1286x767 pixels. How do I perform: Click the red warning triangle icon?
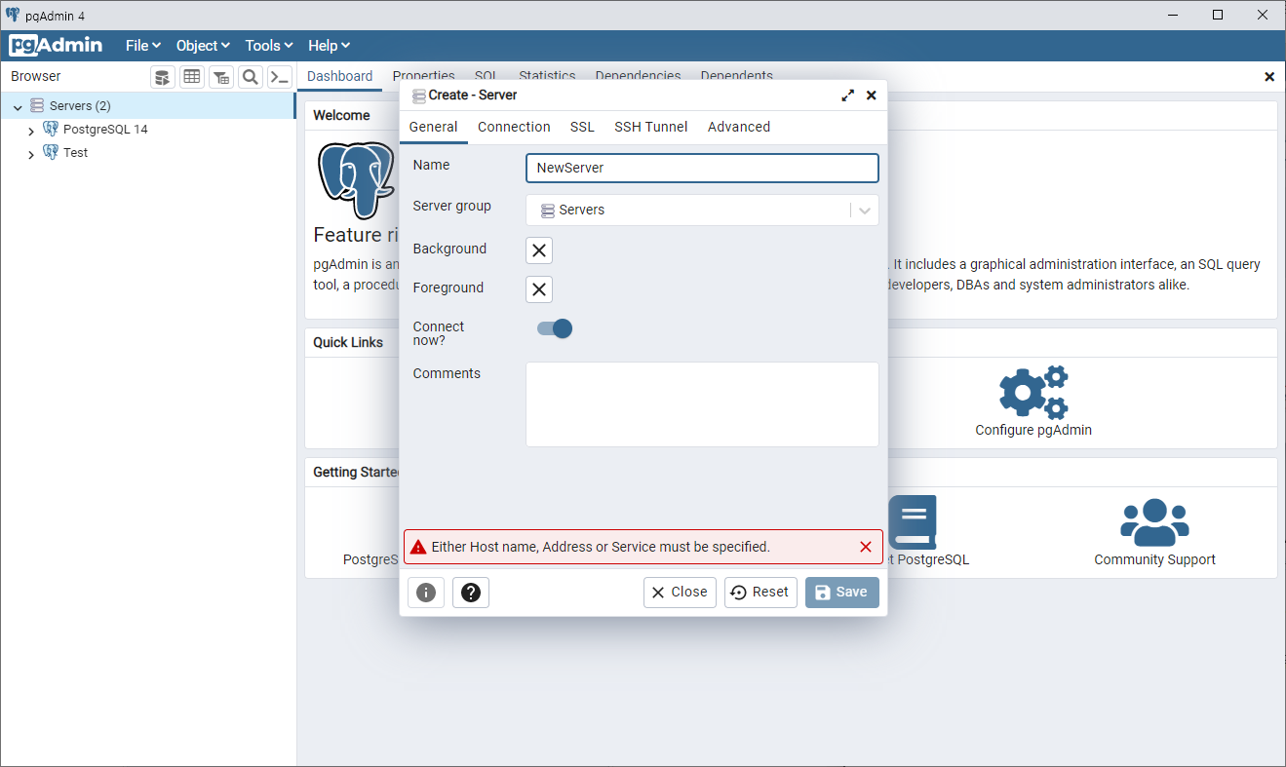click(418, 547)
